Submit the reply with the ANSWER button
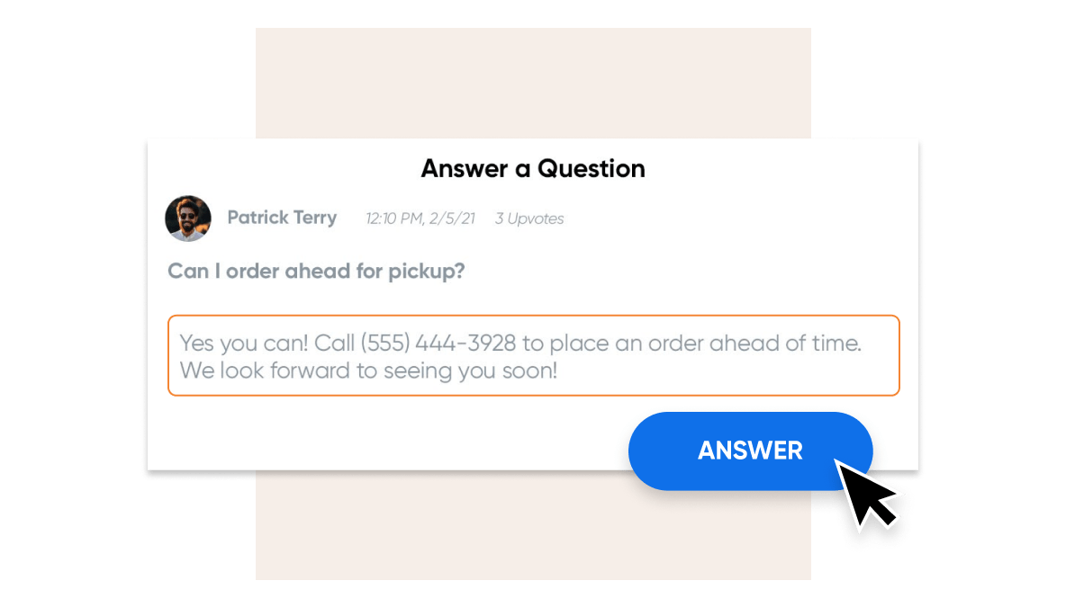 click(750, 451)
